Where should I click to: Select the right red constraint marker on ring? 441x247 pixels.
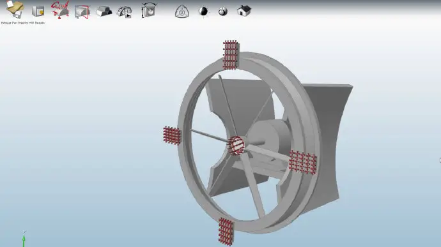coord(302,162)
